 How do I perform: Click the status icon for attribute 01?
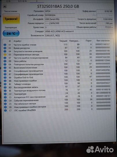[x=5, y=45]
